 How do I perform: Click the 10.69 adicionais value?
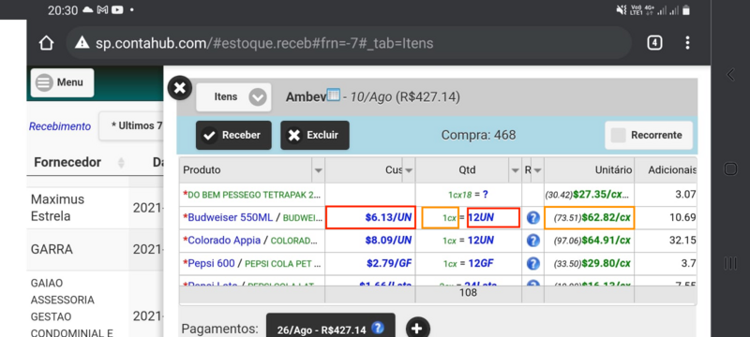682,218
